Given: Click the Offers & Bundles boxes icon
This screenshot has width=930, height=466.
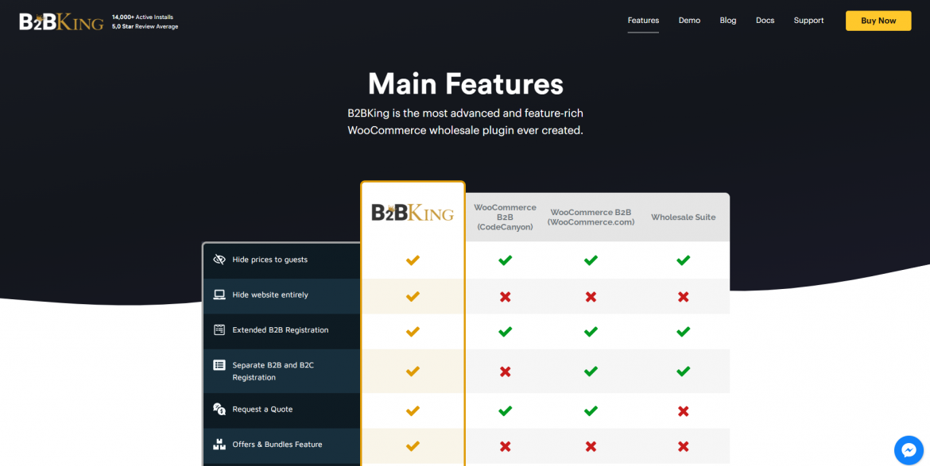Looking at the screenshot, I should [x=219, y=444].
